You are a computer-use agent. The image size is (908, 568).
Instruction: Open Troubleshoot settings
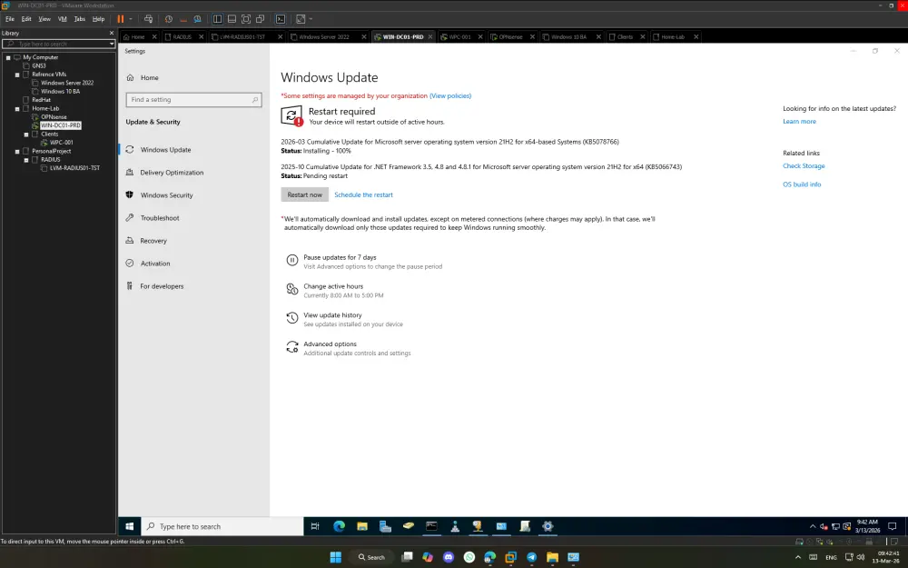[x=160, y=218]
